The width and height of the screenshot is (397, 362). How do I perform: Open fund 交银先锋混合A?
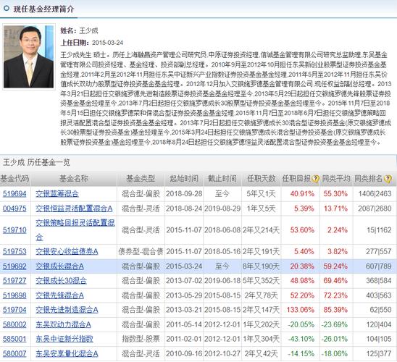(59, 295)
